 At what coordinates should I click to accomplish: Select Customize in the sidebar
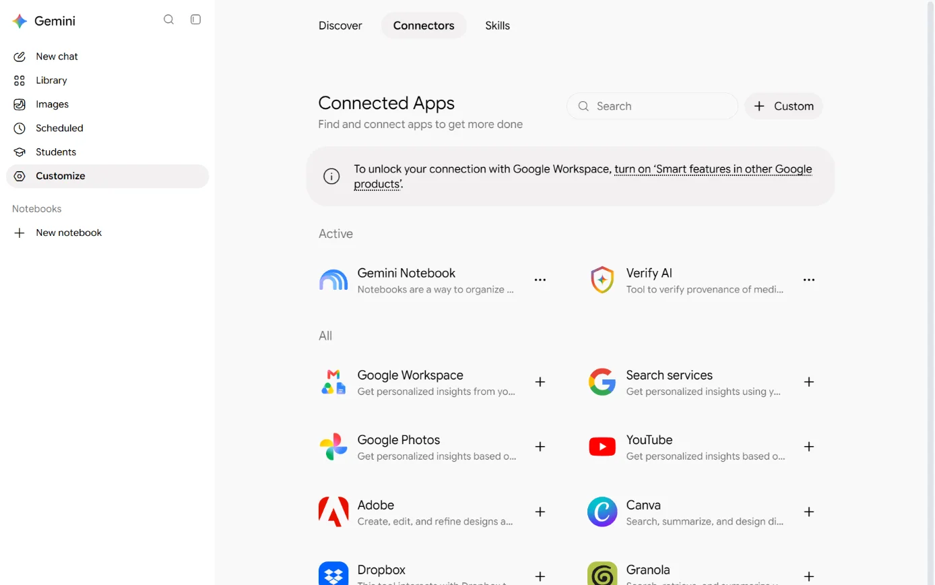click(108, 176)
